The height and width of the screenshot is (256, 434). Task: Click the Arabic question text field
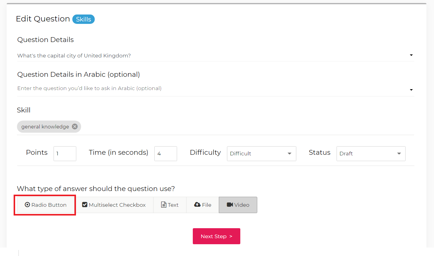pyautogui.click(x=182, y=88)
